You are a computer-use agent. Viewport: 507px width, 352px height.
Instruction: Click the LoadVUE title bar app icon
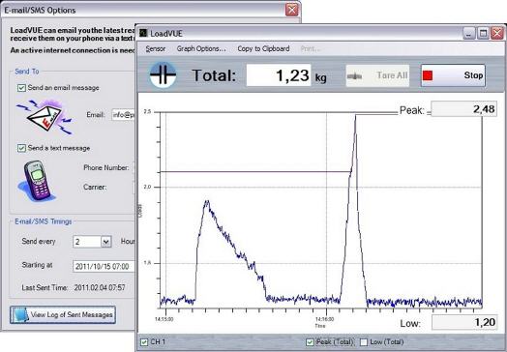coord(143,33)
